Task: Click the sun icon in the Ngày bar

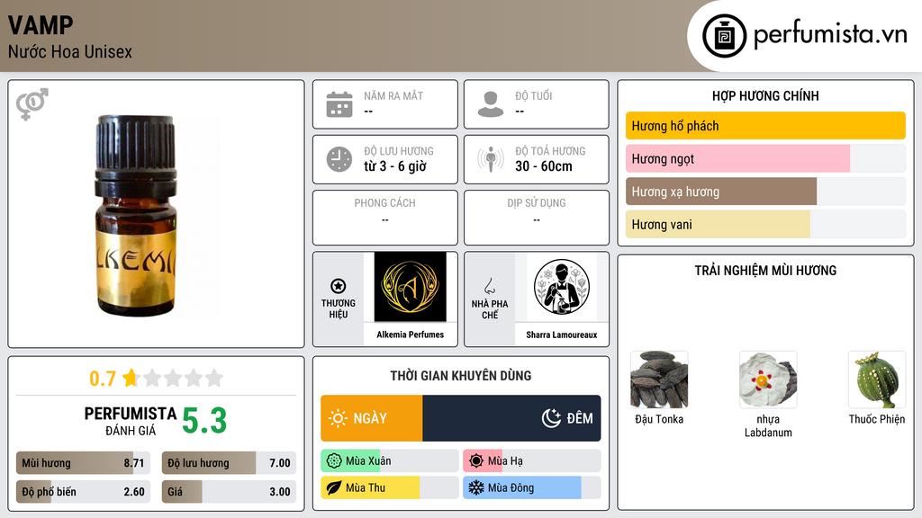Action: (x=338, y=418)
